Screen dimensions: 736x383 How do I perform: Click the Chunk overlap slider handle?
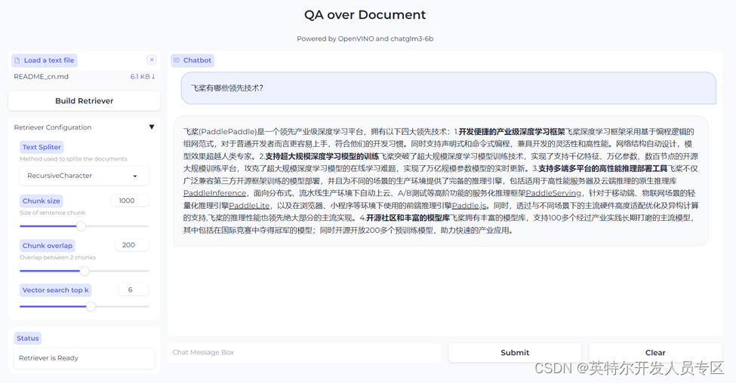(85, 271)
